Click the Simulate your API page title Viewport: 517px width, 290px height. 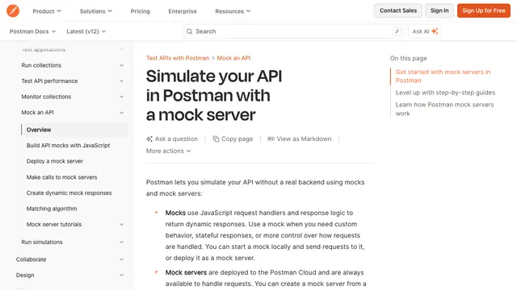point(214,95)
